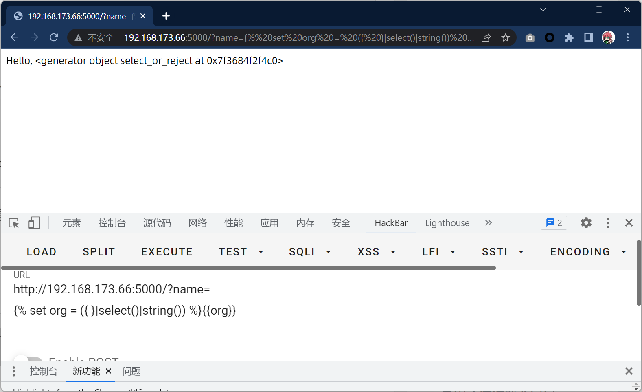
Task: Switch to the 网络 network tab
Action: (197, 223)
